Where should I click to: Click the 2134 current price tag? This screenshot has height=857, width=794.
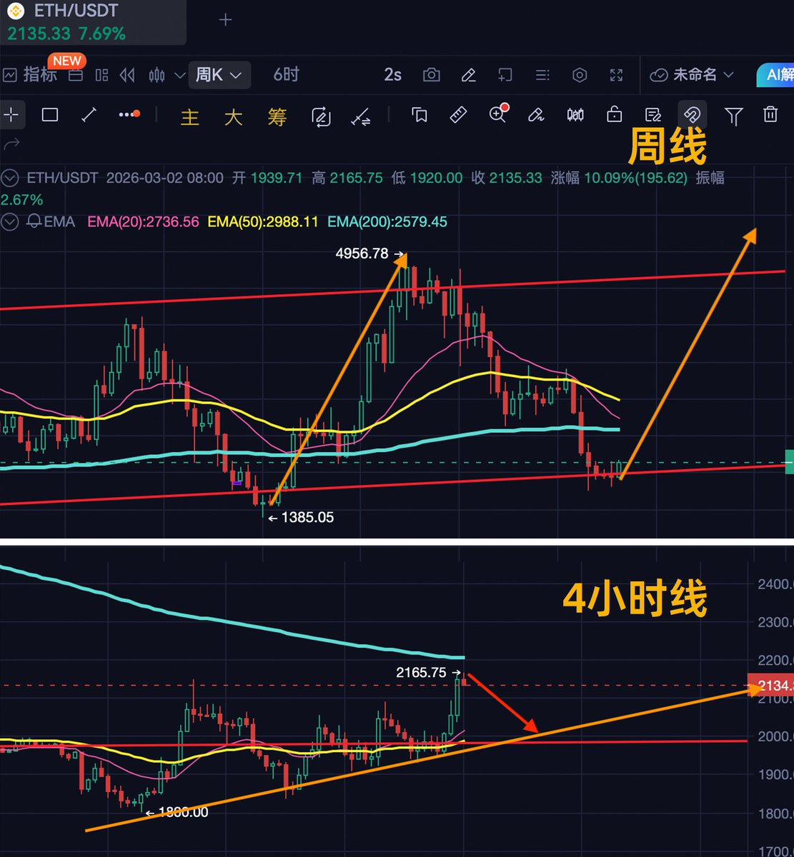point(770,685)
